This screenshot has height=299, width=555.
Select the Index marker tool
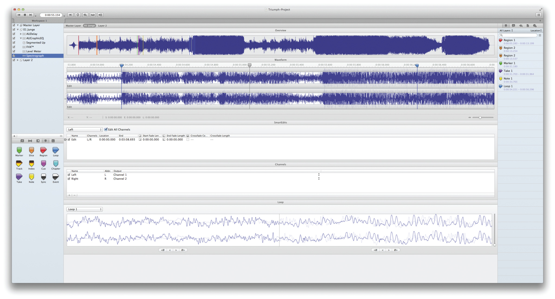click(31, 163)
